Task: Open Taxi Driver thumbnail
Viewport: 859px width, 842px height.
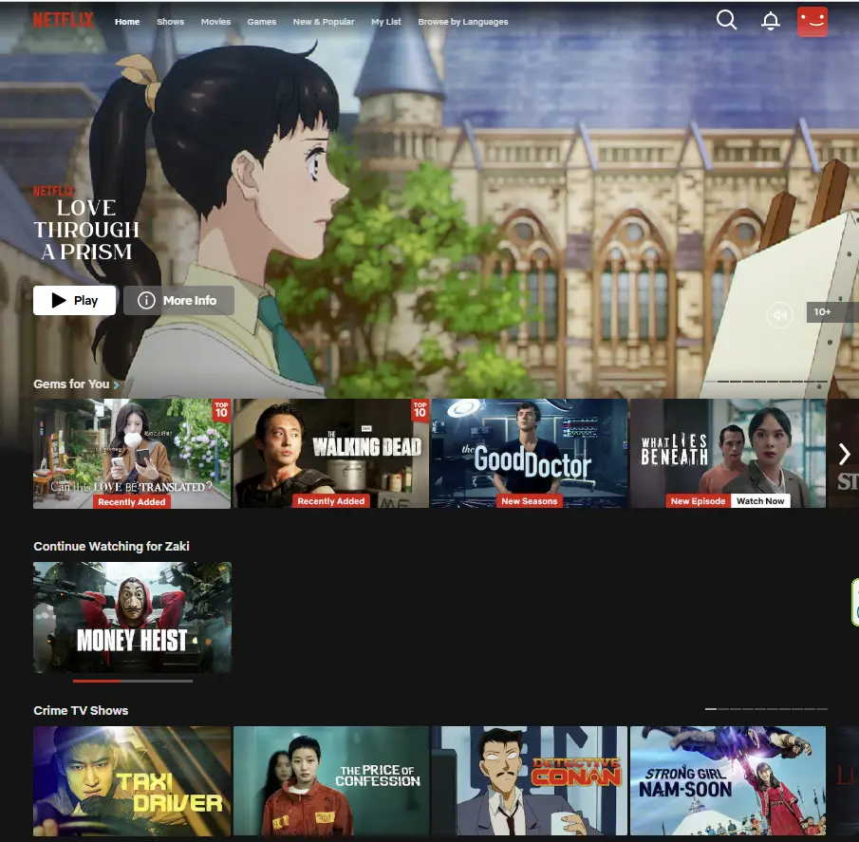Action: 132,781
